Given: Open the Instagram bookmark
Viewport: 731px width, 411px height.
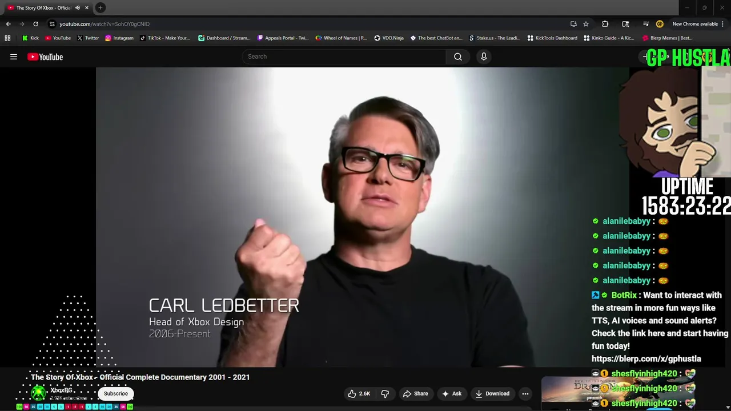Looking at the screenshot, I should click(x=119, y=38).
